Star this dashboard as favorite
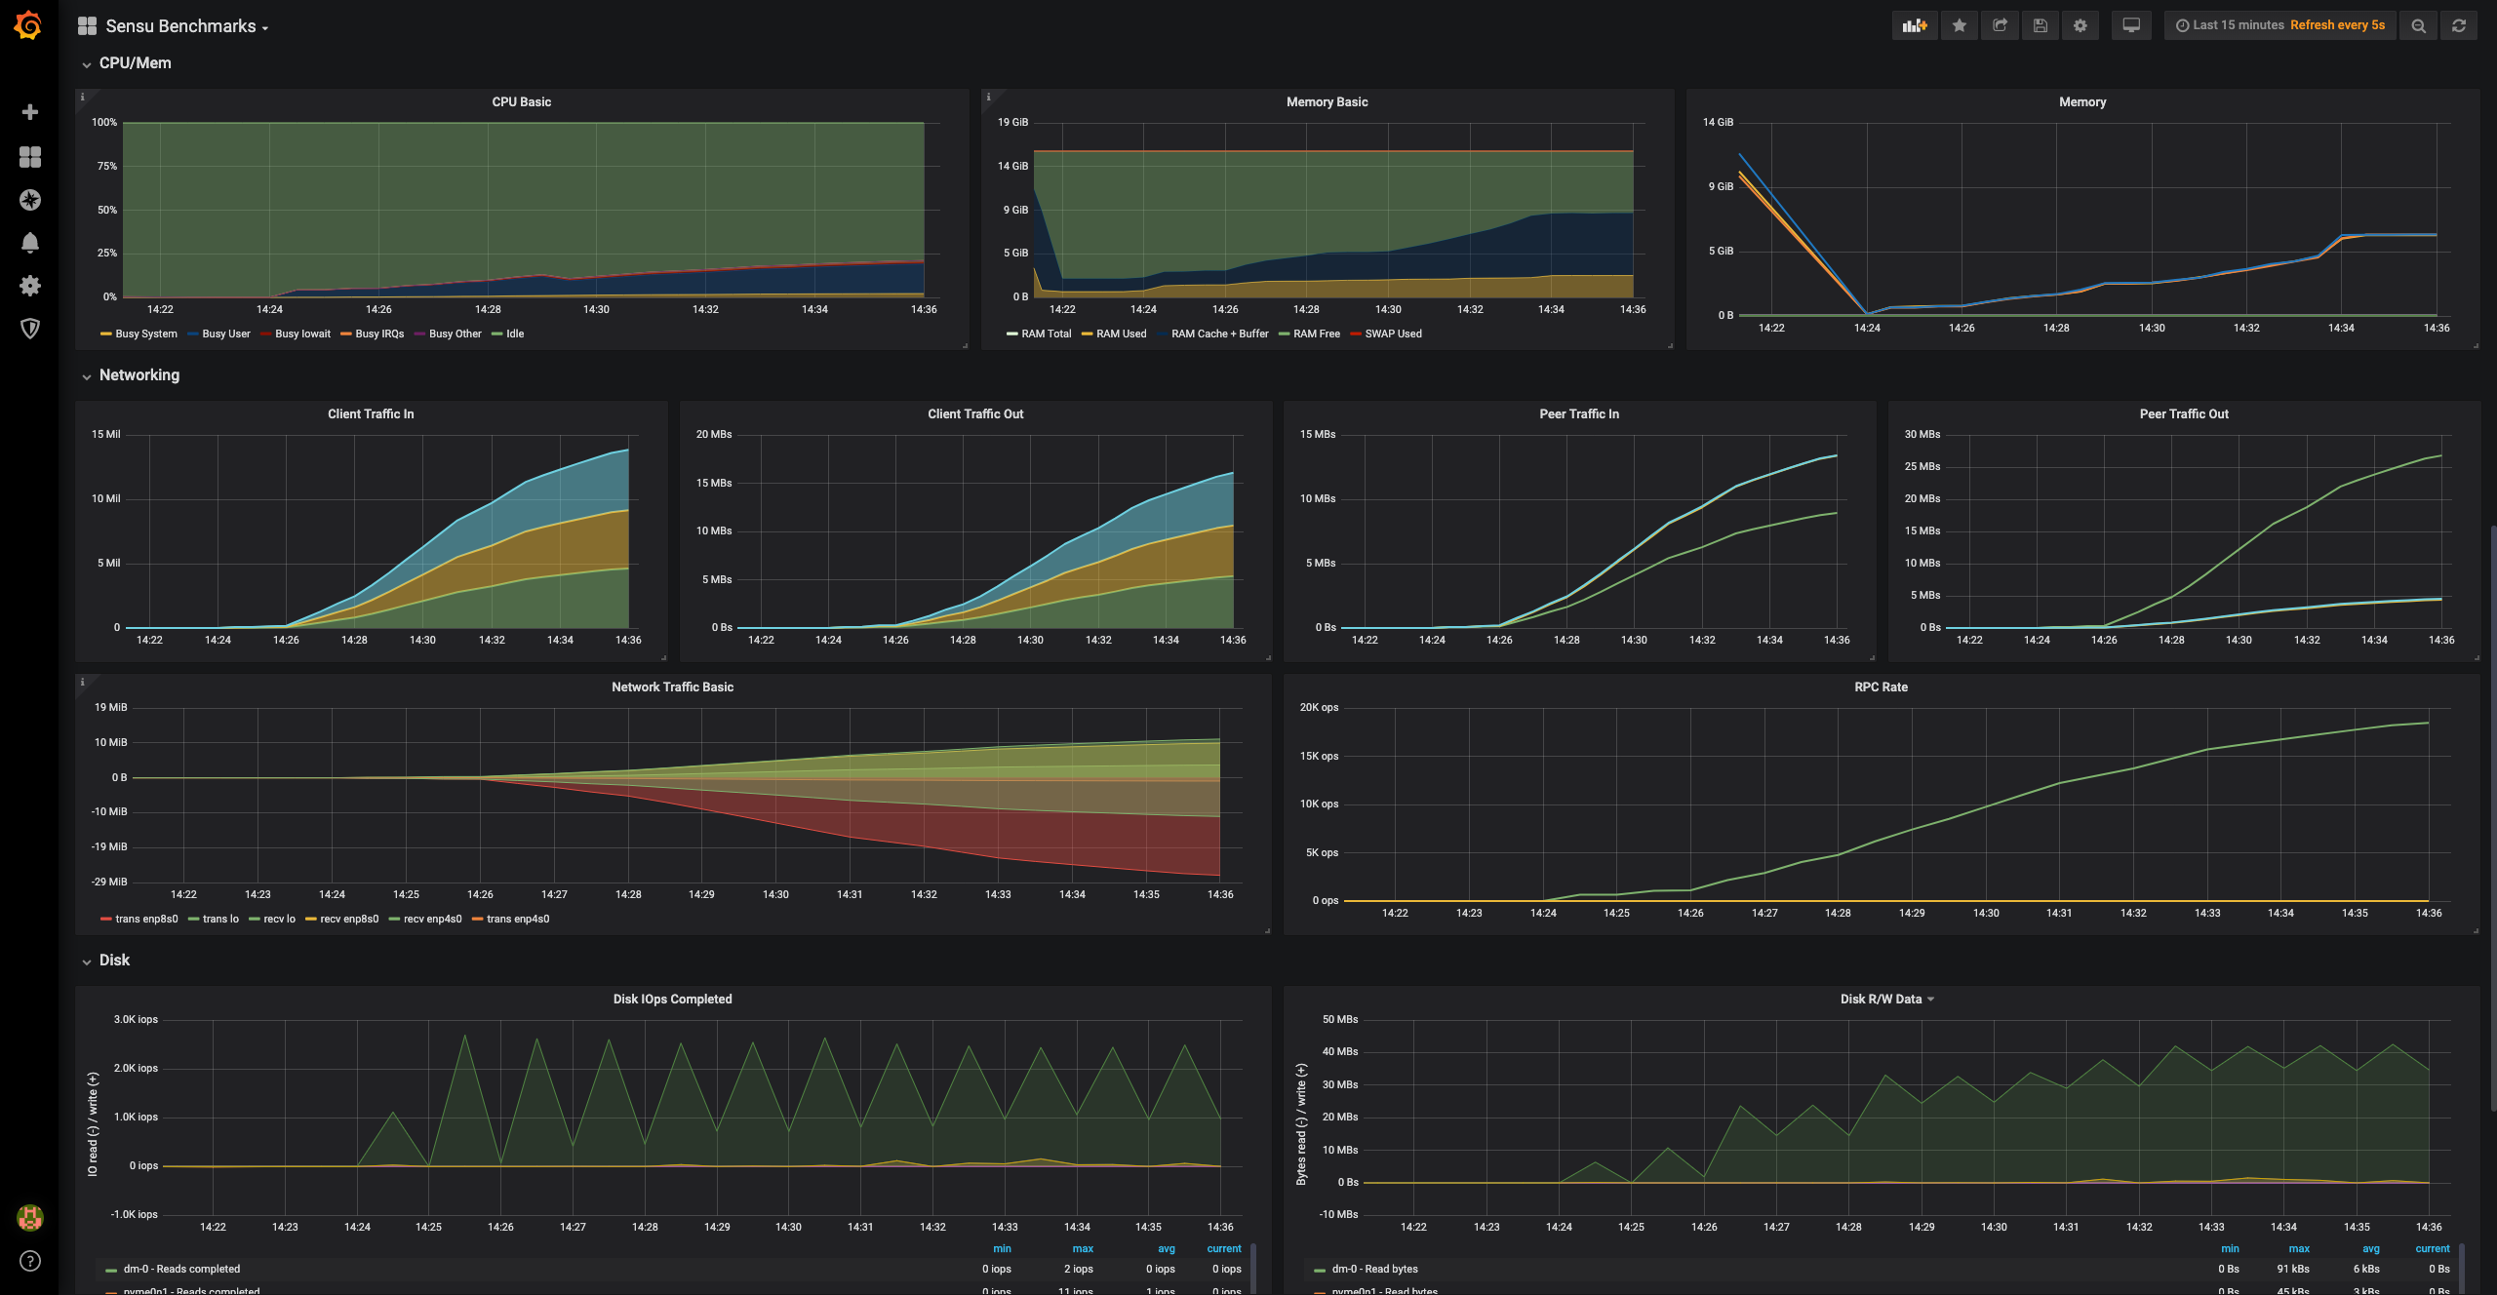This screenshot has width=2497, height=1295. coord(1959,25)
